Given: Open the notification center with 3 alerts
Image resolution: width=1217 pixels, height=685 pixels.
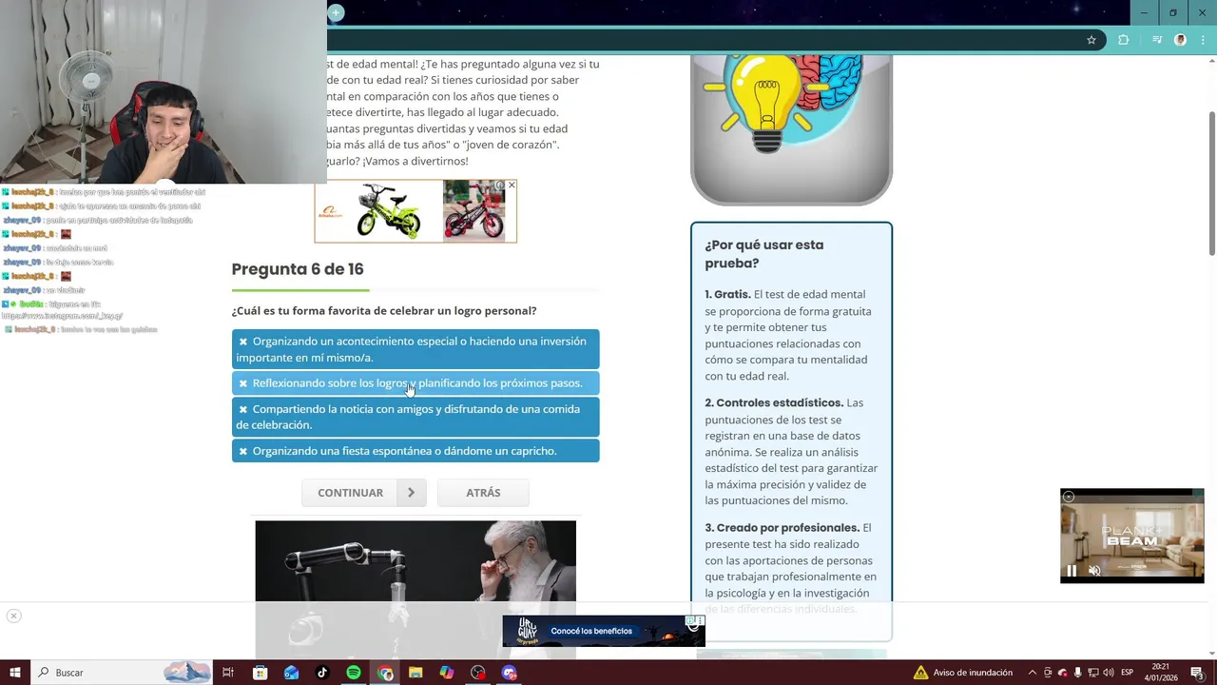Looking at the screenshot, I should tap(1197, 673).
